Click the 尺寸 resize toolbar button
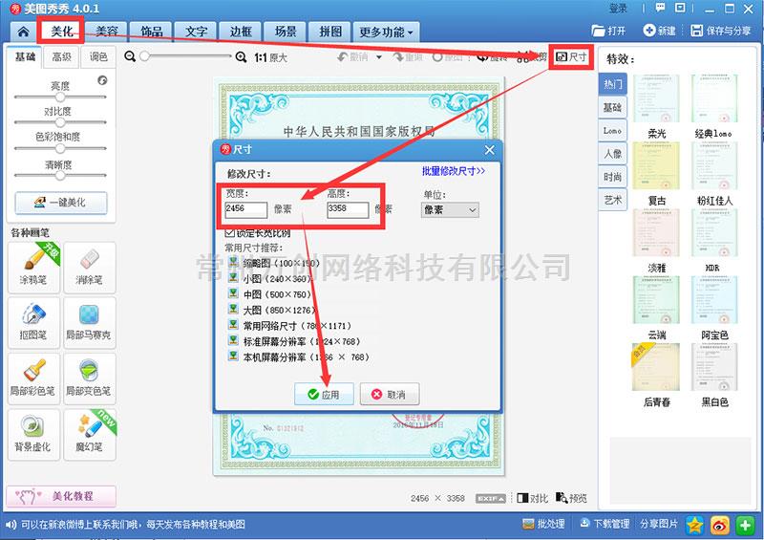This screenshot has height=540, width=764. coord(571,57)
